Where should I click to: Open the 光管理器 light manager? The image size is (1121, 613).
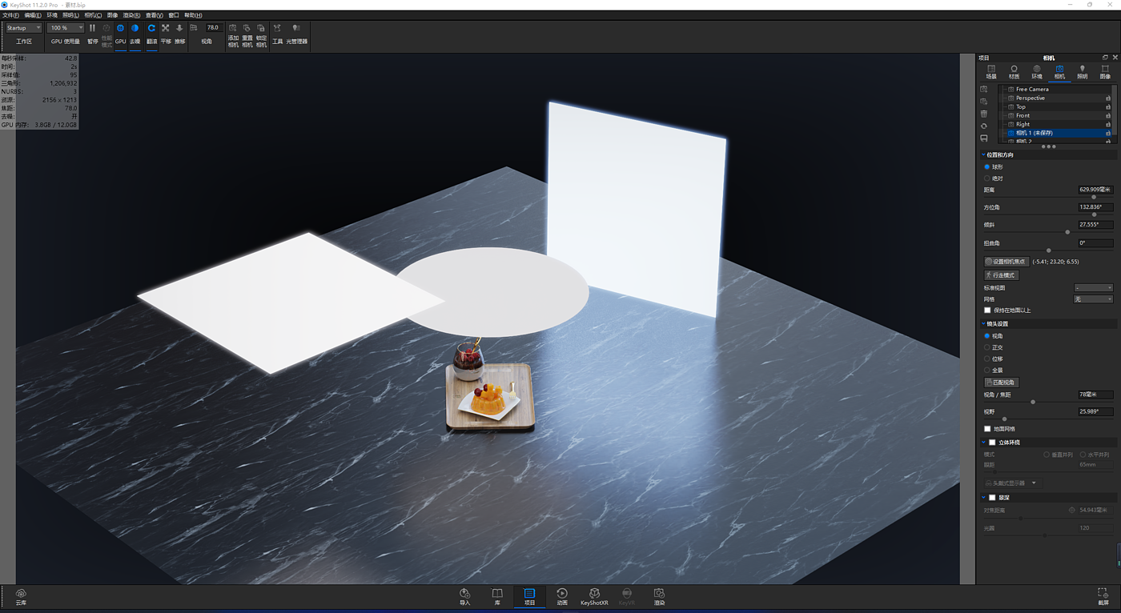pyautogui.click(x=296, y=29)
